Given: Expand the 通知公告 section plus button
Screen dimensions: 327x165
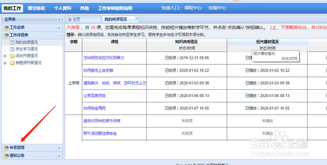Looking at the screenshot, I should (x=59, y=156).
